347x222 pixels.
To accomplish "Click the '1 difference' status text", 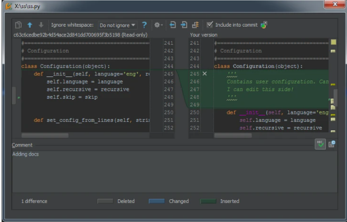I will (x=34, y=201).
